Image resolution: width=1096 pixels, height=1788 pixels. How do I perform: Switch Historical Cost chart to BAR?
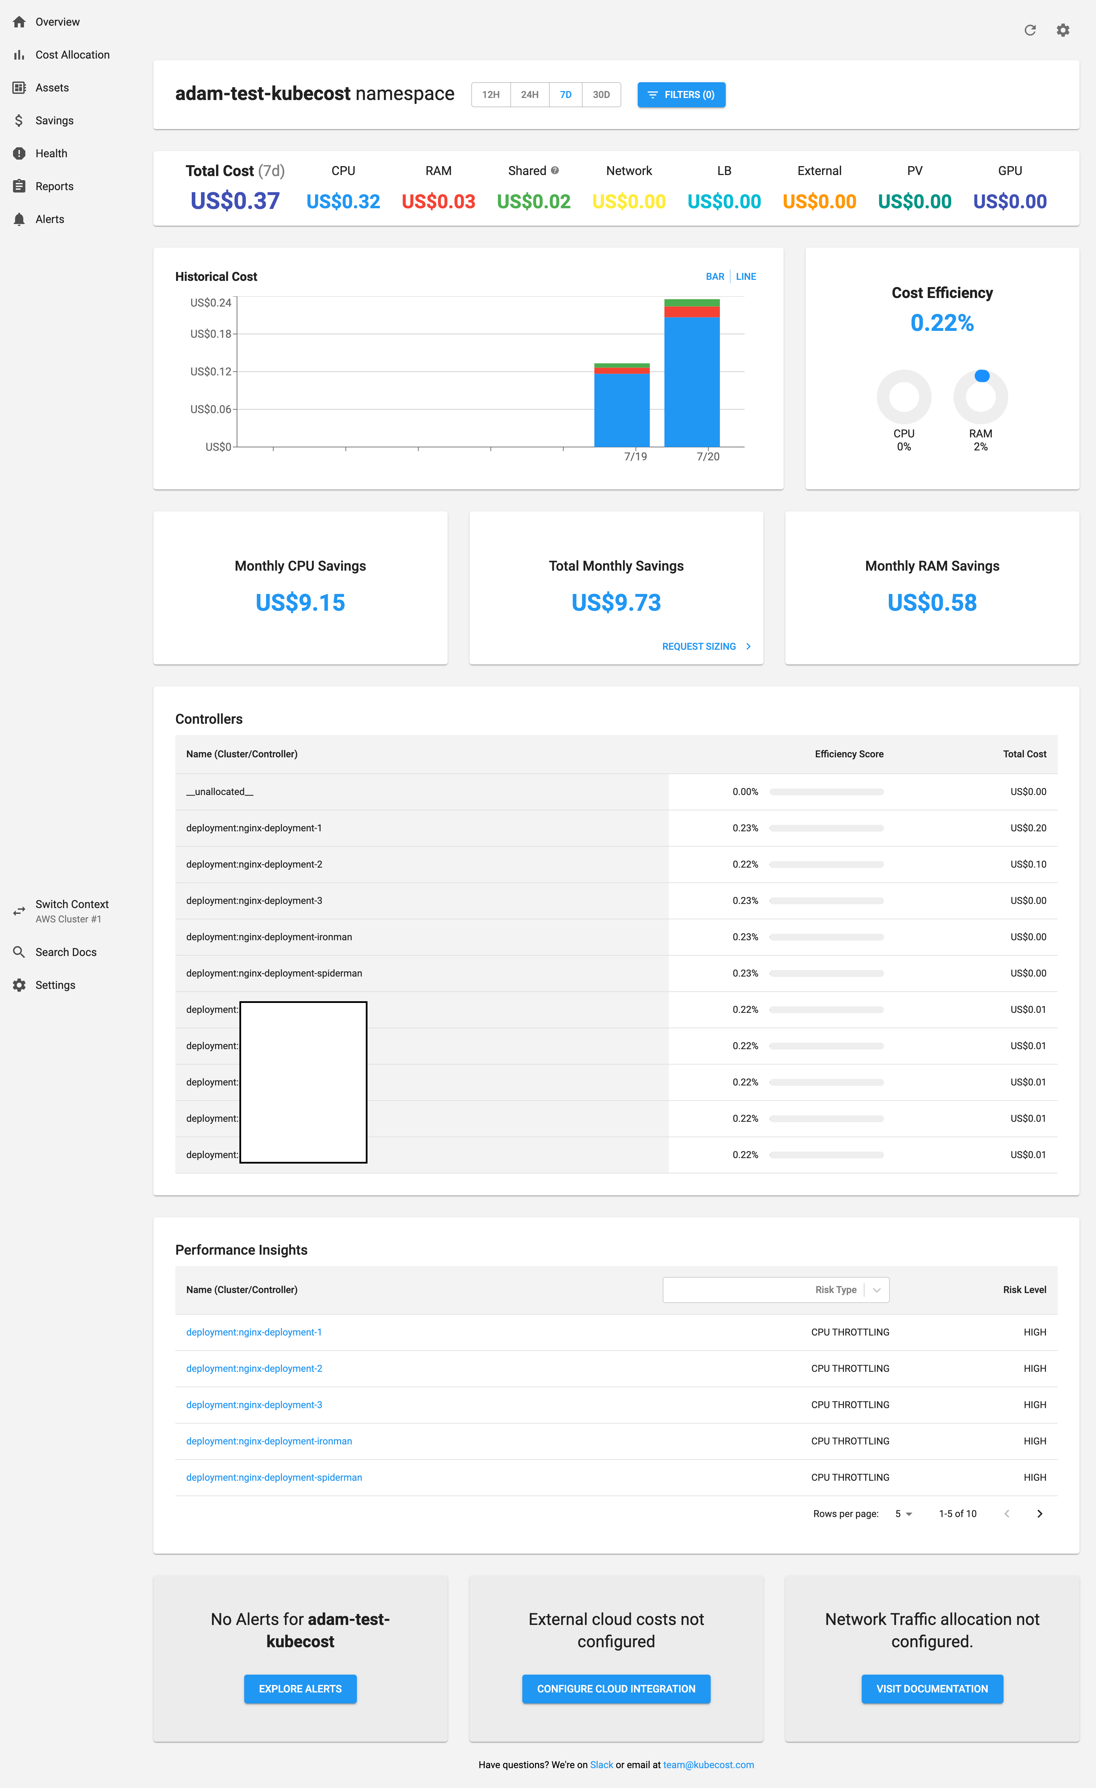pyautogui.click(x=715, y=276)
